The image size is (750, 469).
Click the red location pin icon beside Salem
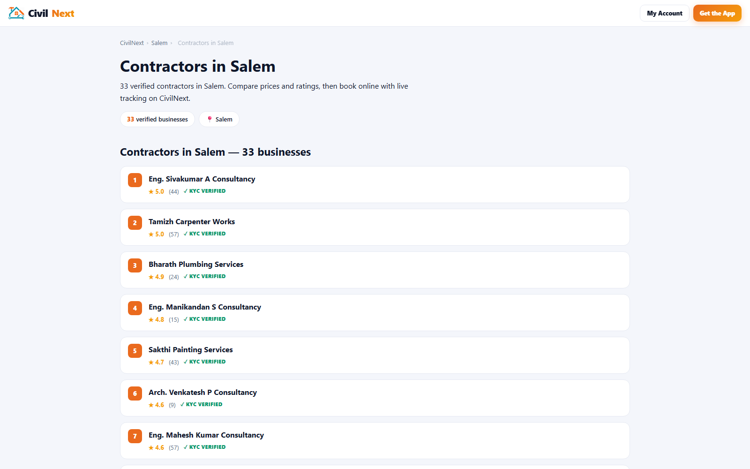click(x=210, y=119)
